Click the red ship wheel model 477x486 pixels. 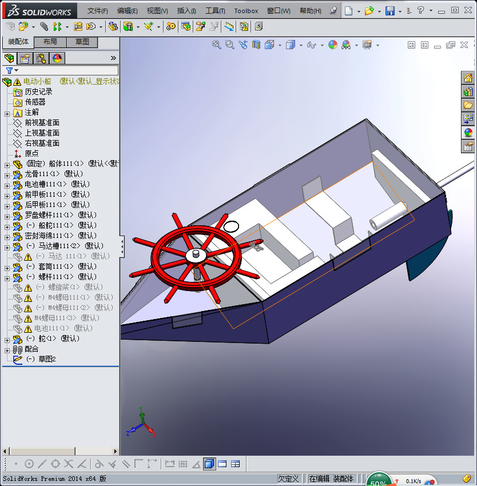click(196, 257)
